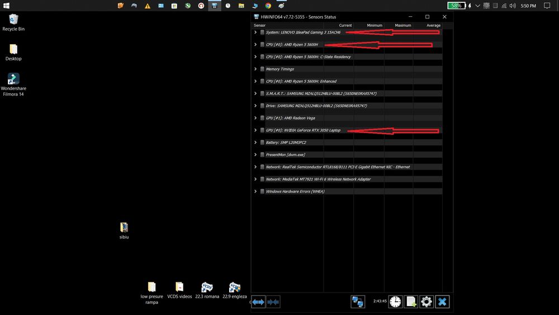
Task: Expand the Drive: SAMSUNG MZALQ512HBLU group
Action: click(x=255, y=106)
